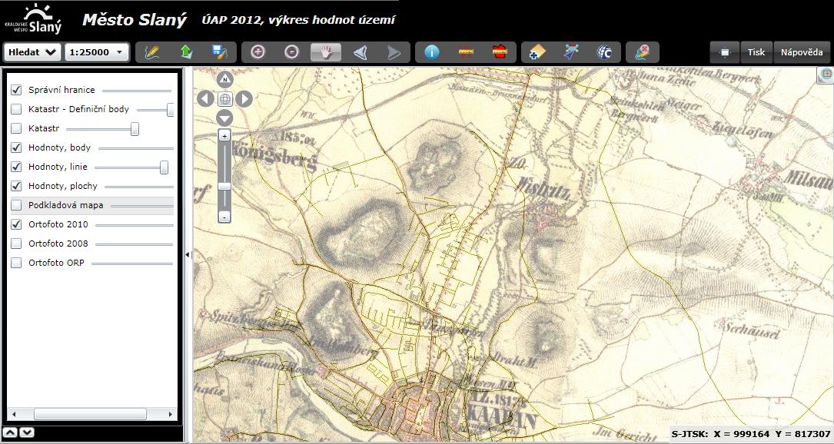This screenshot has height=444, width=834.
Task: Click the green upload arrow icon
Action: 185,52
